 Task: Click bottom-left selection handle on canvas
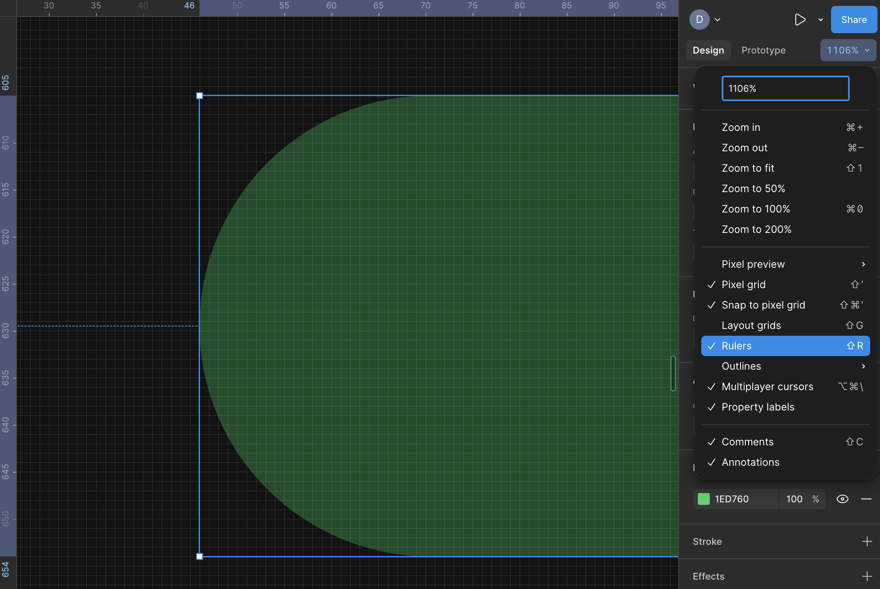[x=200, y=556]
